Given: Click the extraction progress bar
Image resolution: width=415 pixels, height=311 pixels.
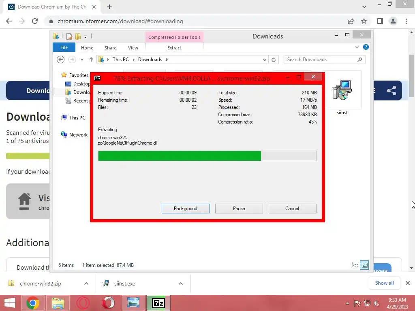Looking at the screenshot, I should [207, 156].
